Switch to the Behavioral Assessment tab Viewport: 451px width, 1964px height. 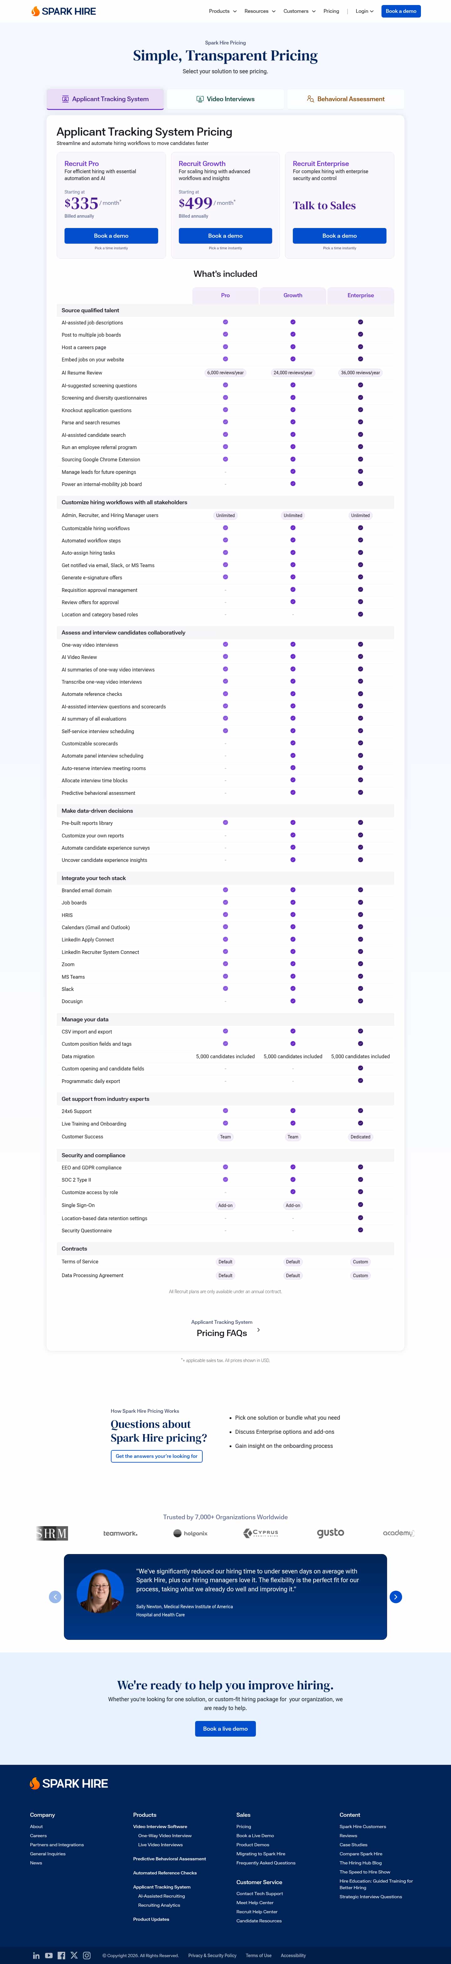tap(346, 99)
